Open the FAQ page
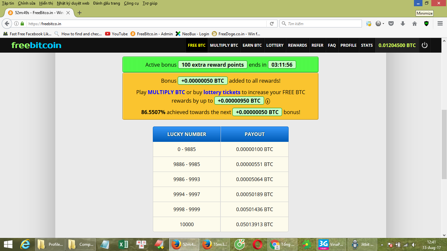 (x=332, y=45)
